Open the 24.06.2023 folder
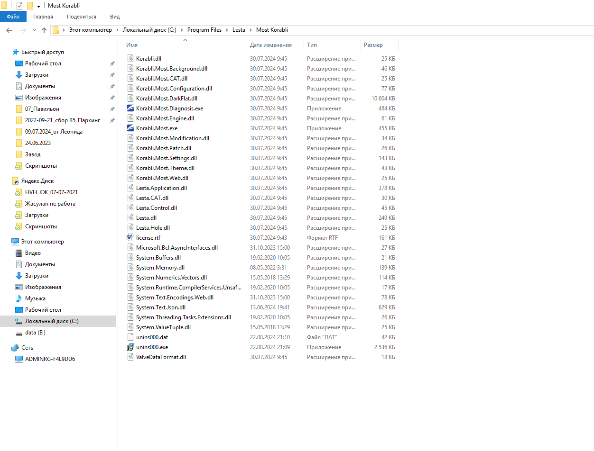The height and width of the screenshot is (451, 594). 38,143
